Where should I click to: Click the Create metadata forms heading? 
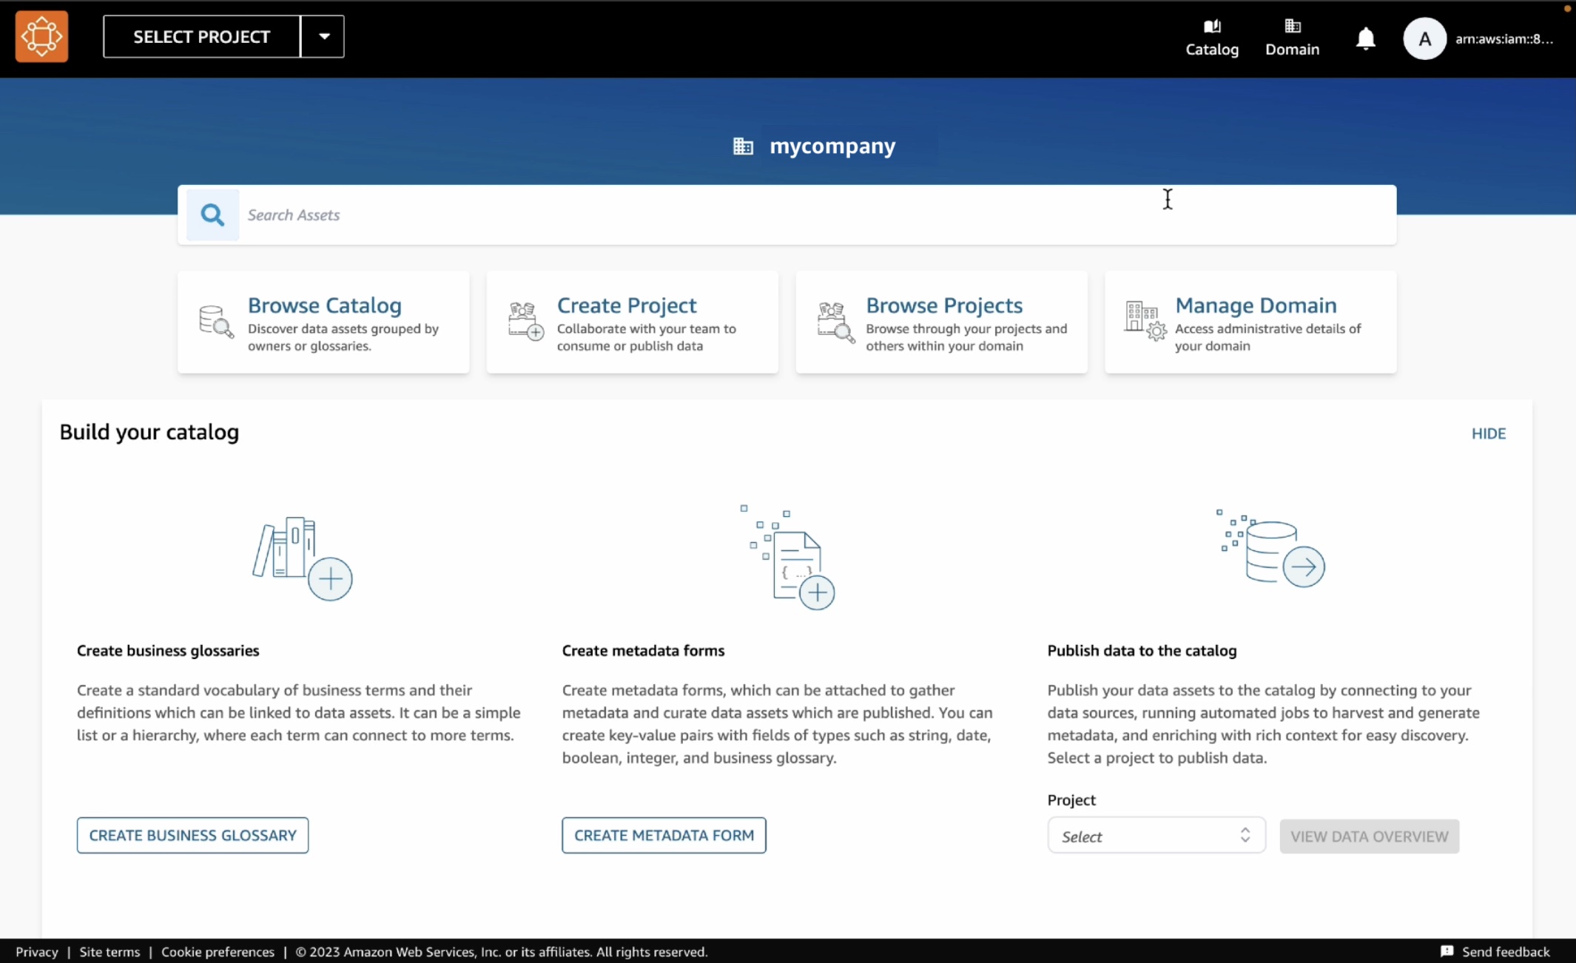click(x=643, y=651)
